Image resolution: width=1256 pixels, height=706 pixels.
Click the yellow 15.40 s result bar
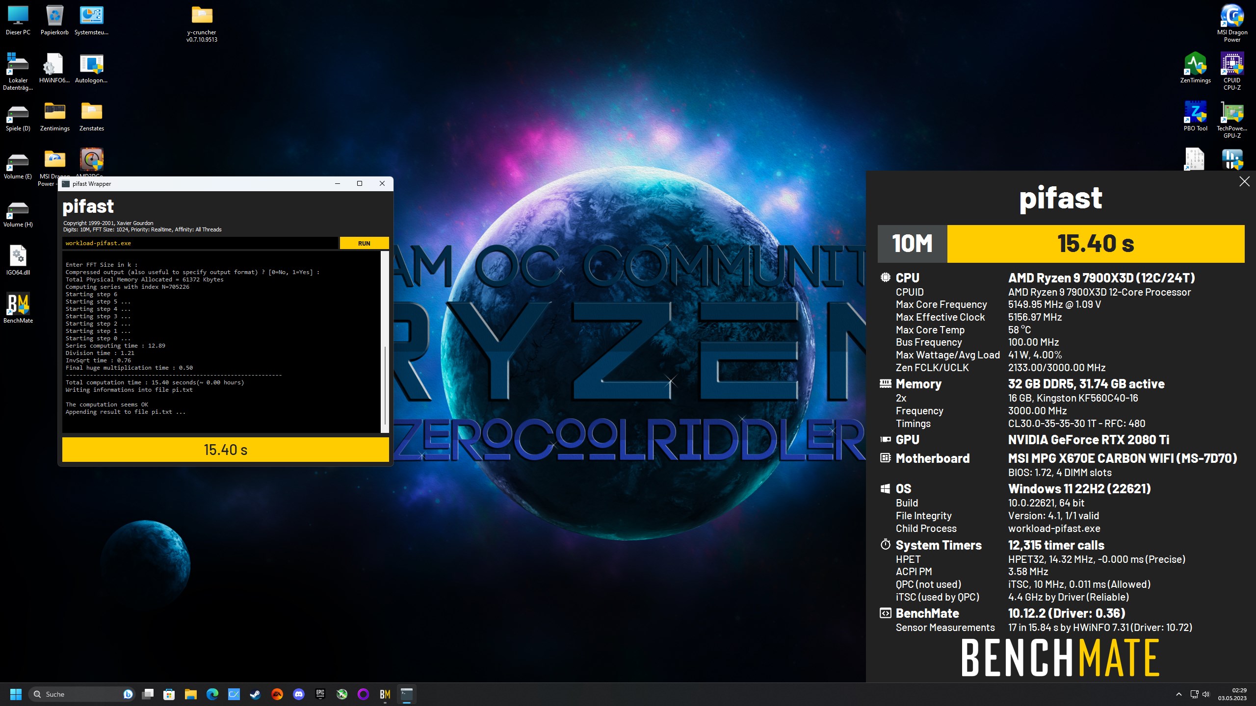tap(225, 450)
